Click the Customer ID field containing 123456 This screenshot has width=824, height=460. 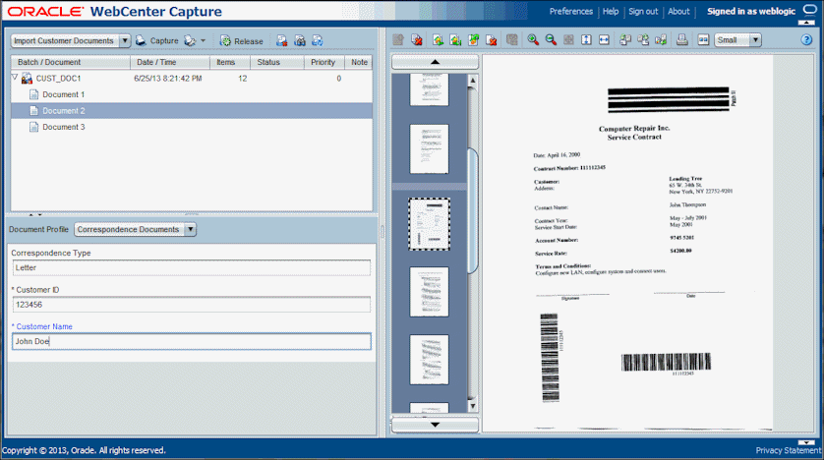pos(192,305)
